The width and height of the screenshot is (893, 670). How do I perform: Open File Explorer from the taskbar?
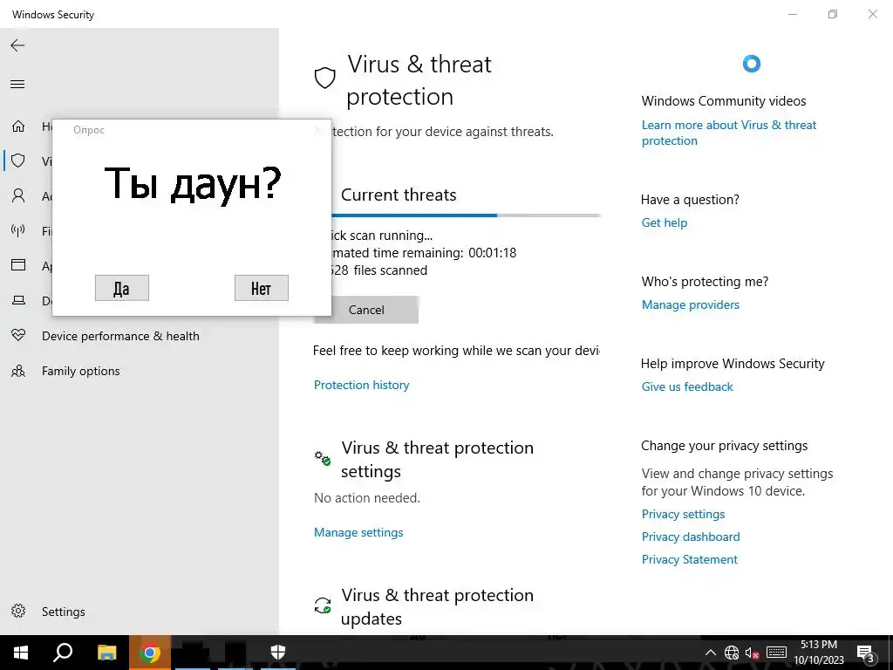[106, 653]
